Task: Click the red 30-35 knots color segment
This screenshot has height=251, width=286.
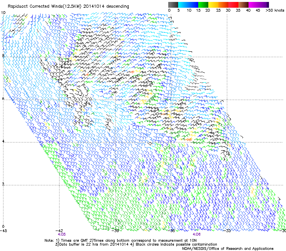Action: point(233,5)
